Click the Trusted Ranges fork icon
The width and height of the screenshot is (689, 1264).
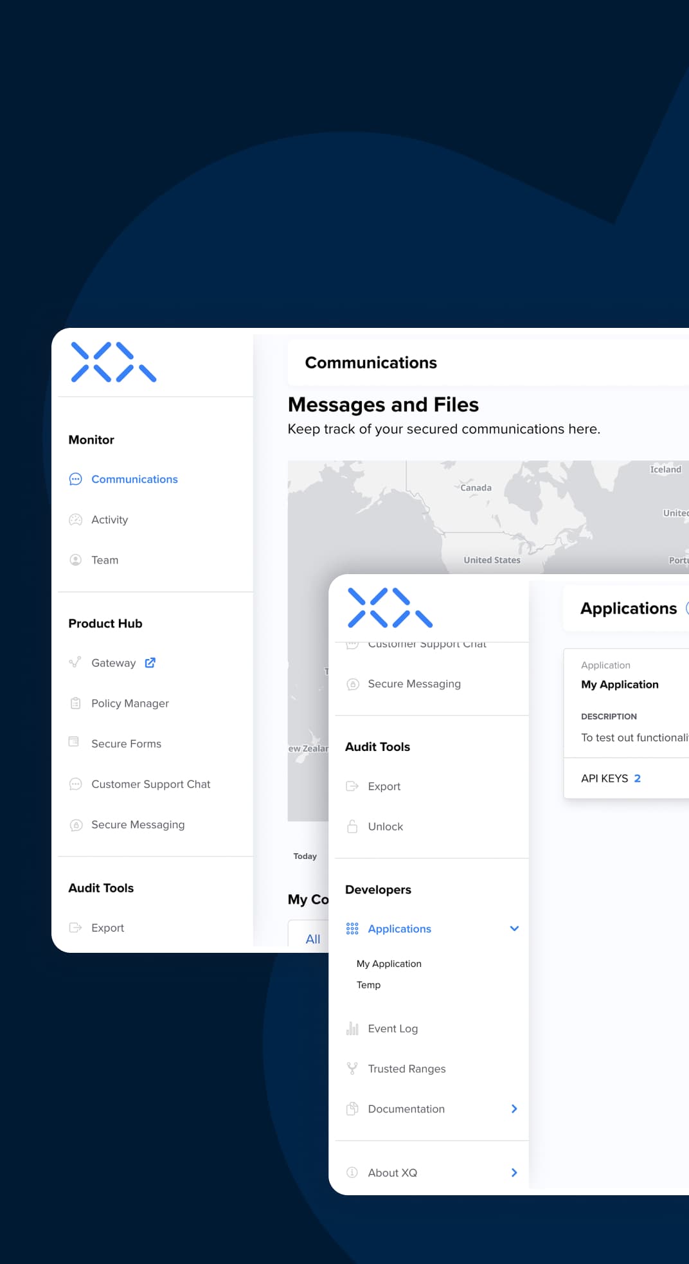pos(352,1069)
